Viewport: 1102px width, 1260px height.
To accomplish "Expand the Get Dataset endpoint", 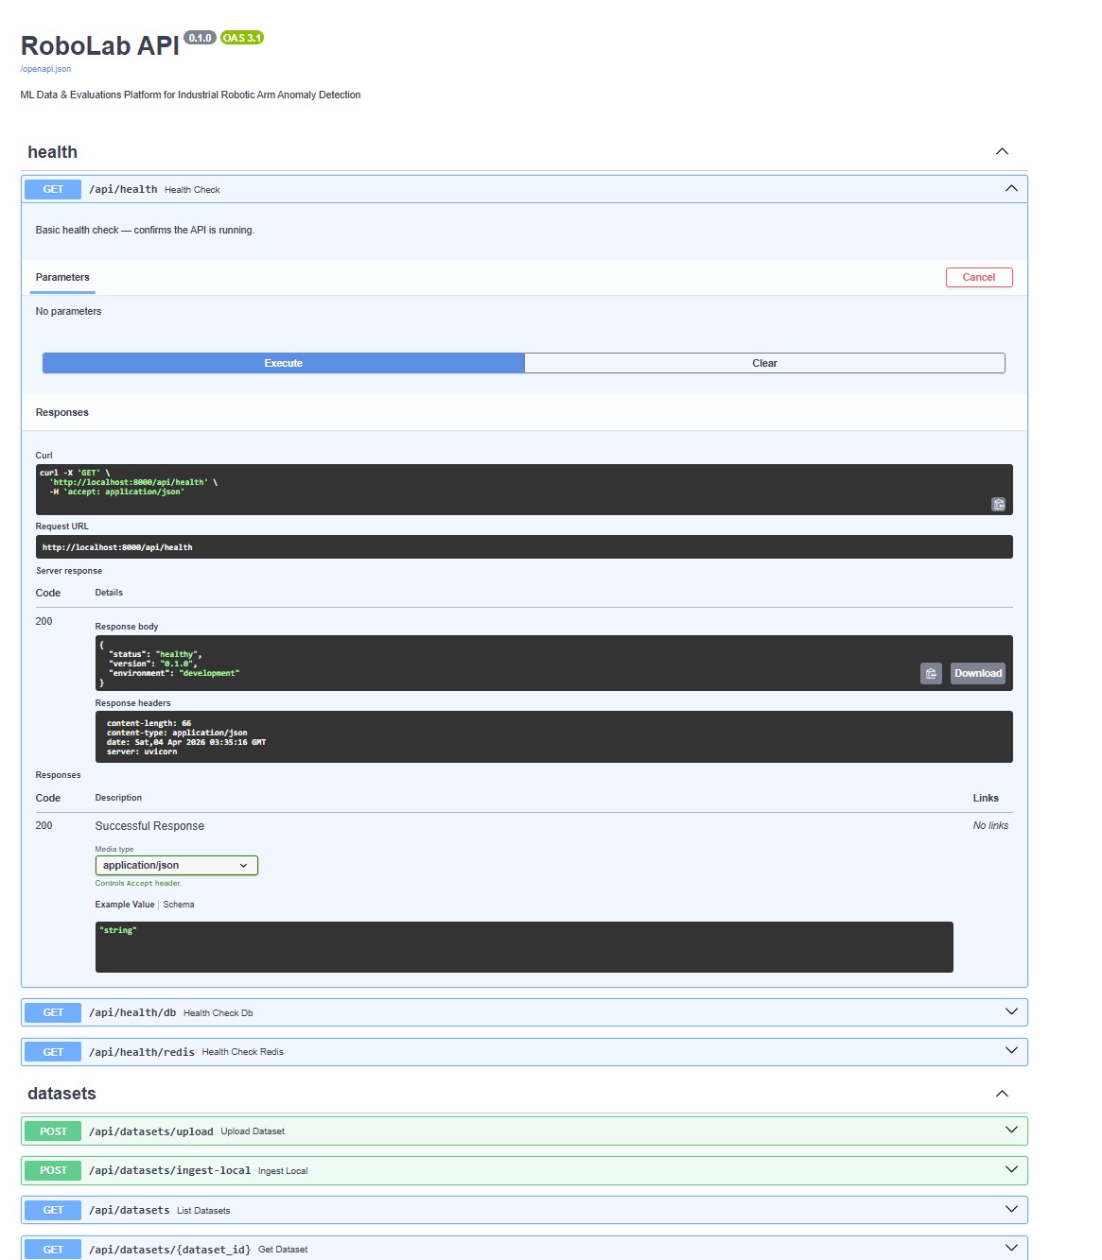I will 1011,1249.
